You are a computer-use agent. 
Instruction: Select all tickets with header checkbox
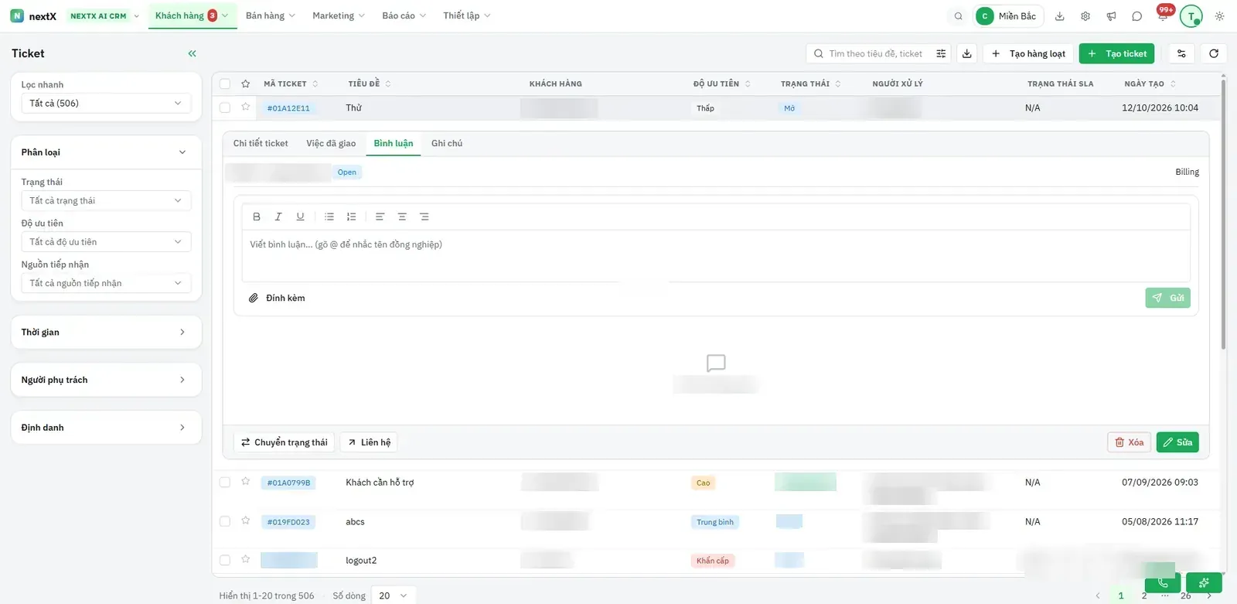[x=225, y=84]
